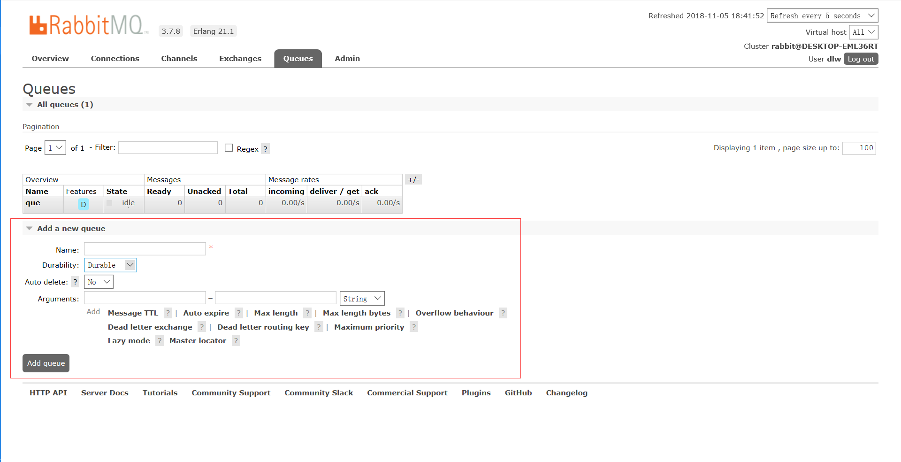Open help for Message TTL
The image size is (901, 462).
[168, 313]
